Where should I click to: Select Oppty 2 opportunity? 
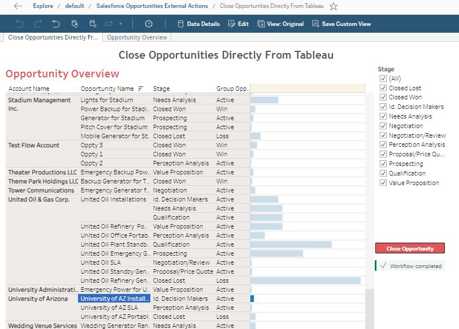point(92,163)
